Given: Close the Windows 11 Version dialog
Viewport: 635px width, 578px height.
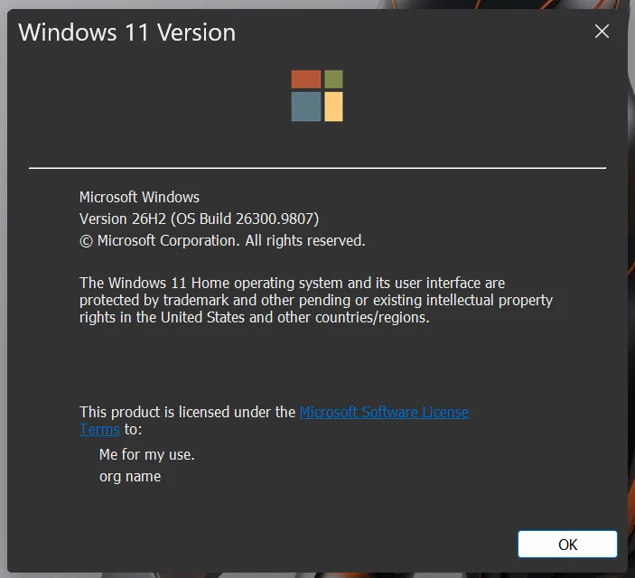Looking at the screenshot, I should [602, 32].
